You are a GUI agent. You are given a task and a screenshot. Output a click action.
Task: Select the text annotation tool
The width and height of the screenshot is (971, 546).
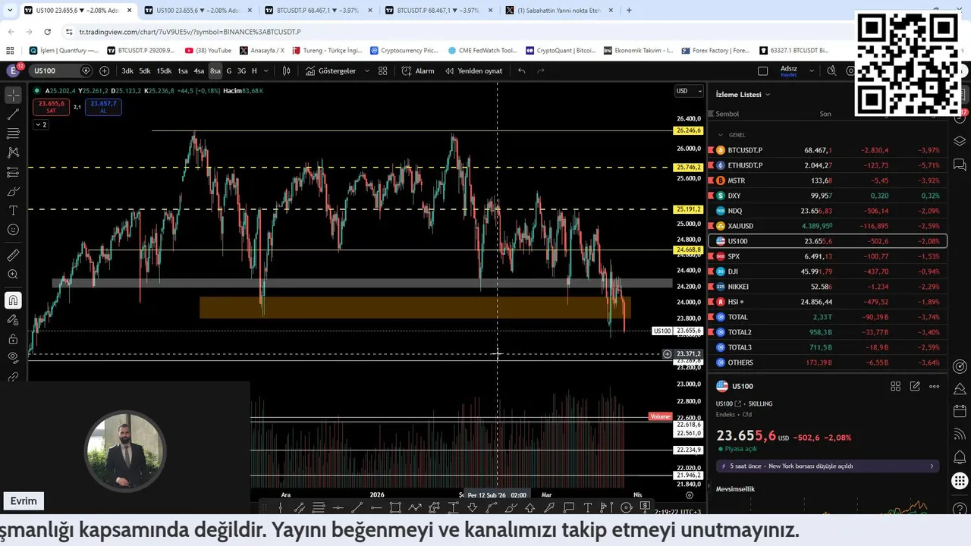pyautogui.click(x=13, y=210)
